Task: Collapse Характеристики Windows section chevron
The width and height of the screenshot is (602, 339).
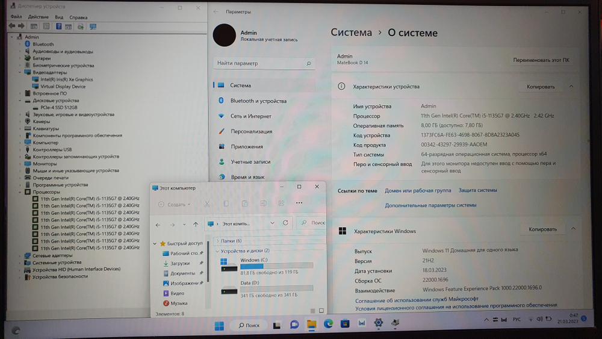Action: pyautogui.click(x=573, y=229)
